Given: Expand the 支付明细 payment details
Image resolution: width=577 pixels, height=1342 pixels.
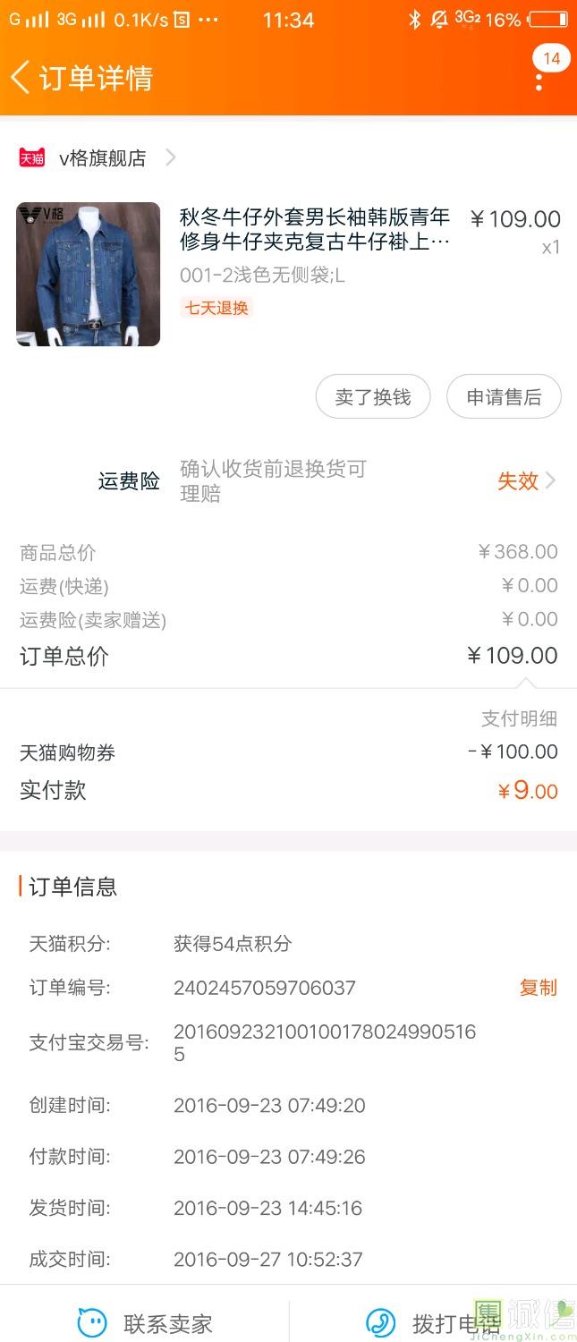Looking at the screenshot, I should click(x=519, y=718).
